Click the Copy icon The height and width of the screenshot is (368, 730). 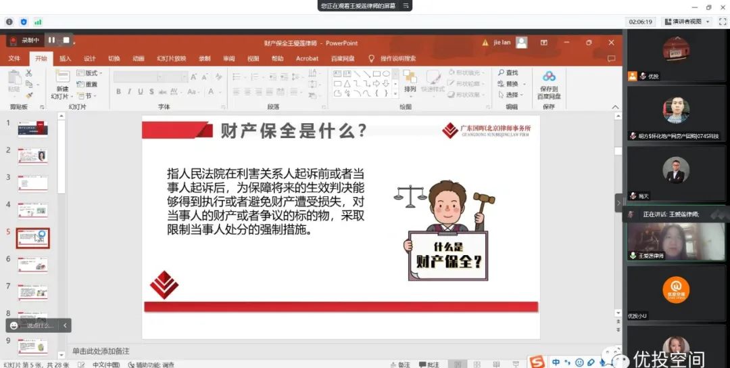(28, 85)
